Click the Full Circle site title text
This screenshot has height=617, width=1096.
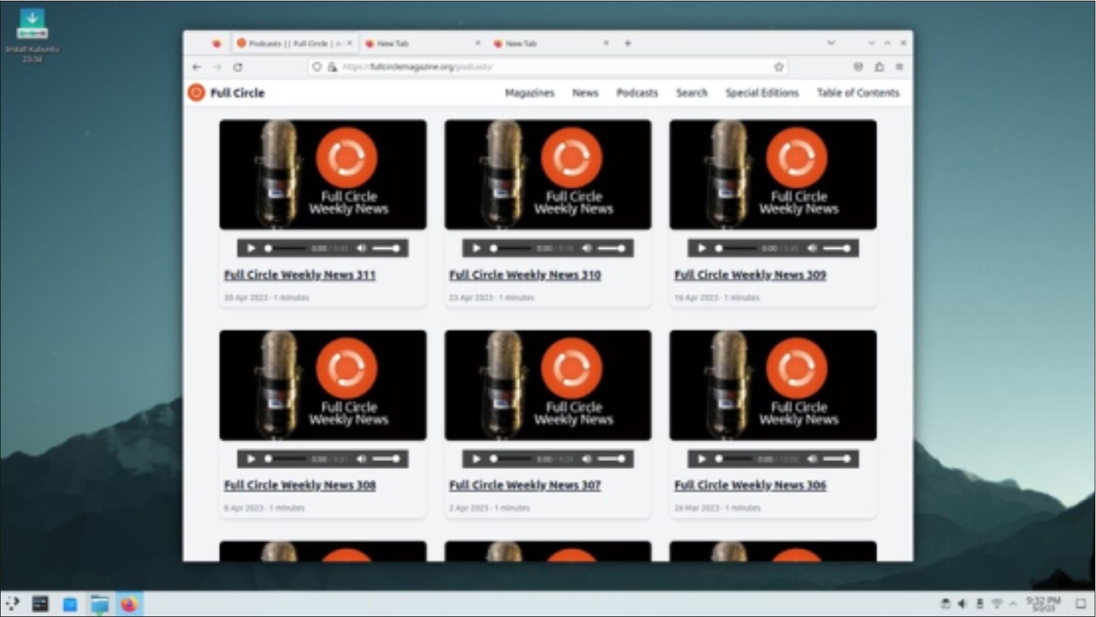(237, 93)
